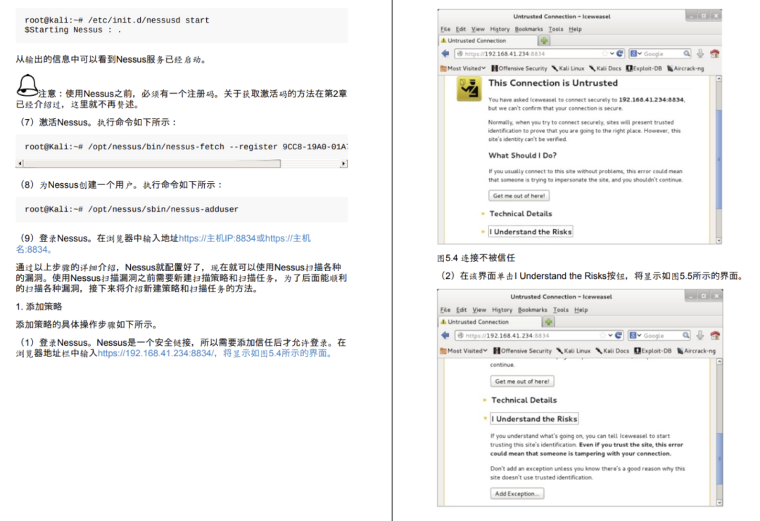This screenshot has width=760, height=521.
Task: Expand Most Visited dropdown in upper window
Action: click(462, 68)
